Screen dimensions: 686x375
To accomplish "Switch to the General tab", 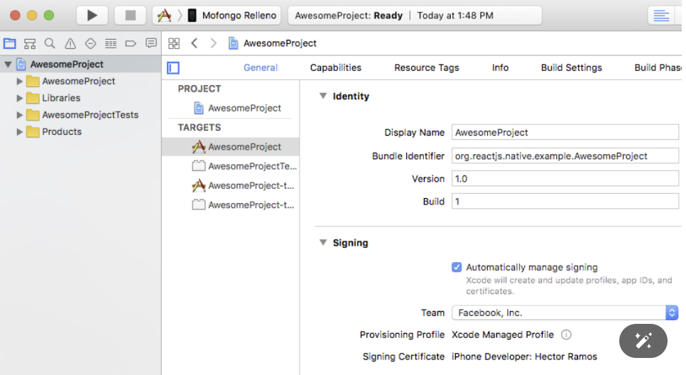I will coord(261,67).
